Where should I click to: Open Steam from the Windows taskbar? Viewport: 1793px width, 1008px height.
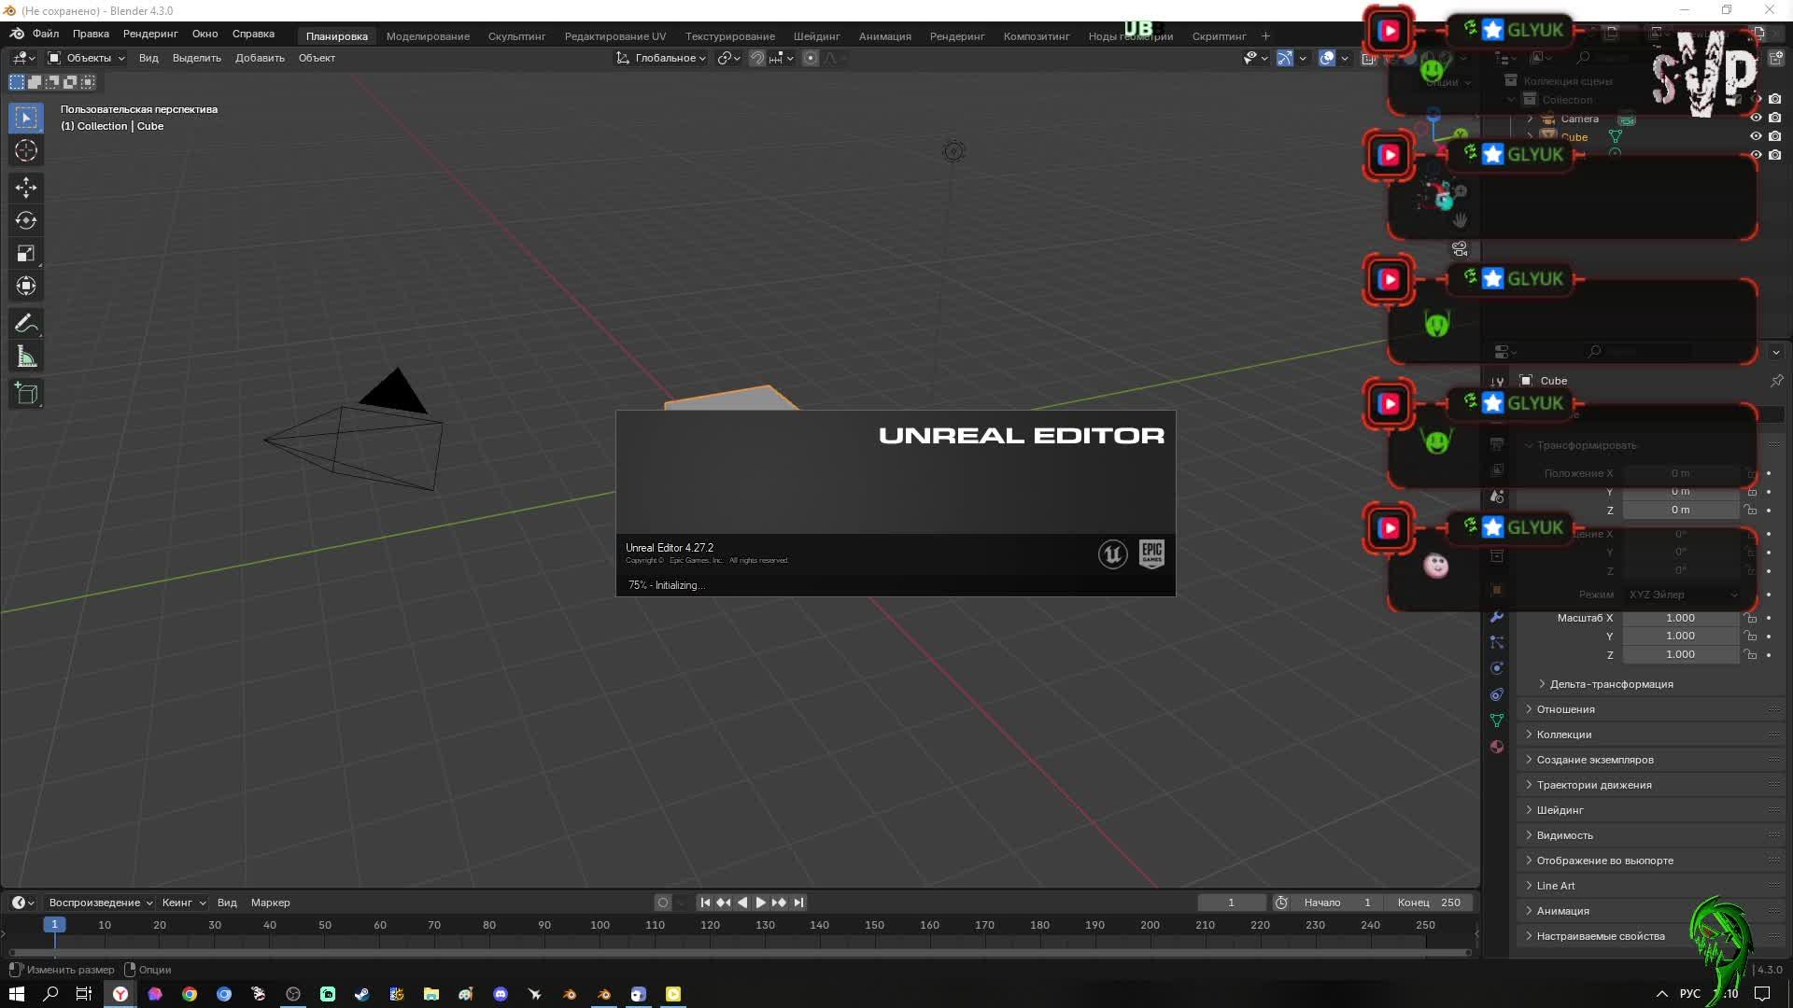pos(361,994)
